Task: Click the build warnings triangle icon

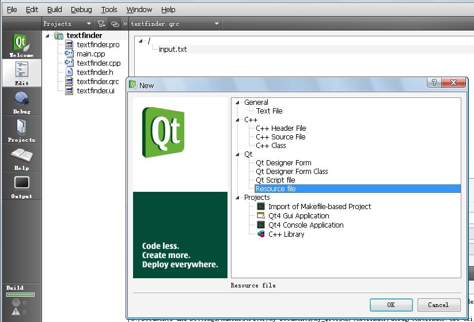Action: click(x=16, y=312)
